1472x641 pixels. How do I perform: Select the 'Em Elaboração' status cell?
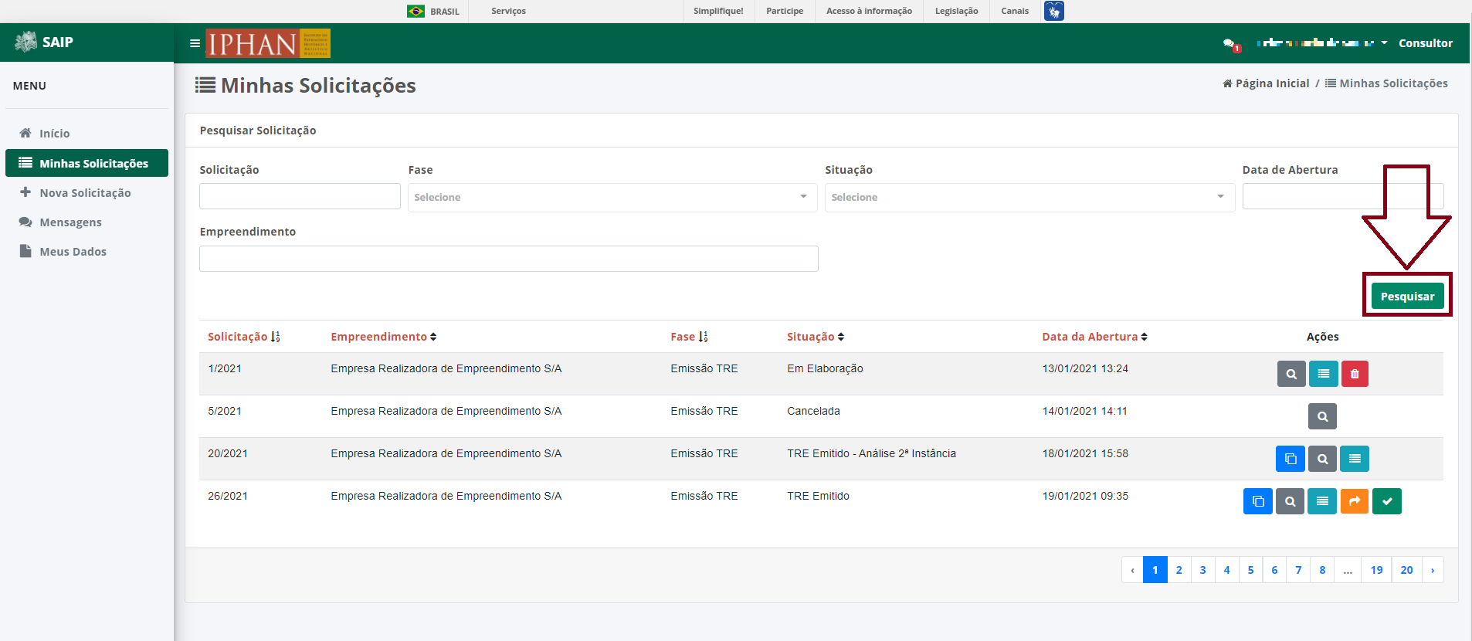click(825, 368)
